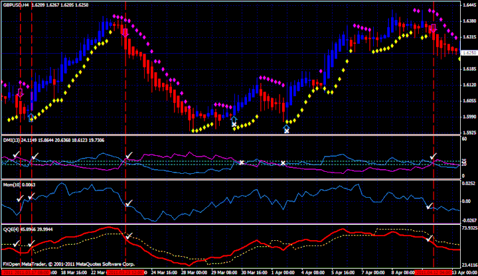Select the pink sell arrow by the rightmost red dashed line

pyautogui.click(x=433, y=29)
